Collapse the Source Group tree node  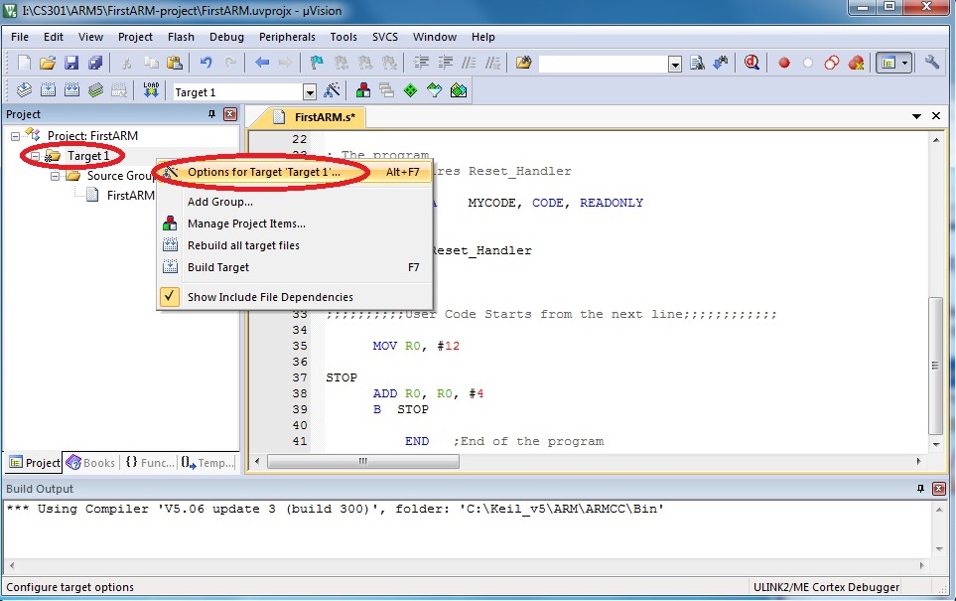tap(55, 177)
